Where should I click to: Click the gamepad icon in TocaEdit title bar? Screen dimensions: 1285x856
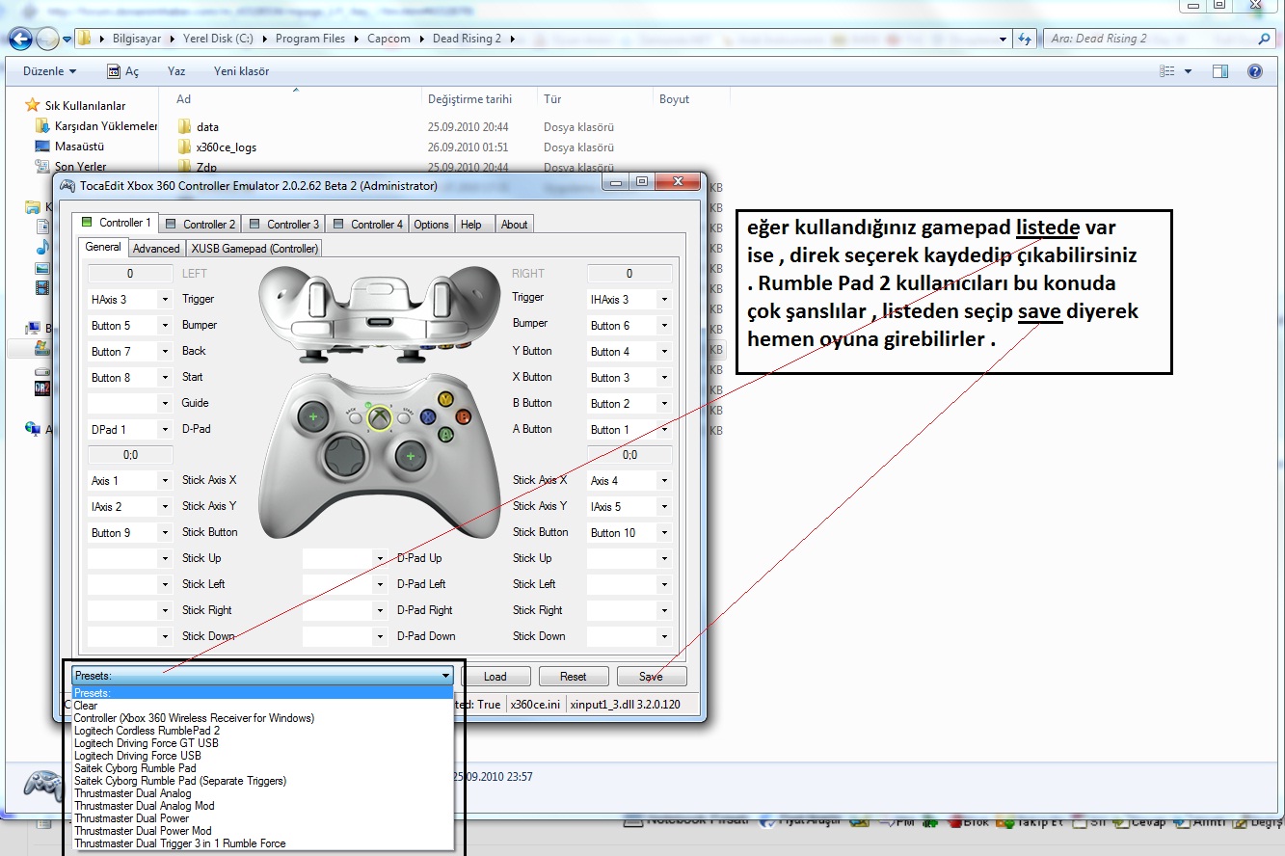[67, 185]
